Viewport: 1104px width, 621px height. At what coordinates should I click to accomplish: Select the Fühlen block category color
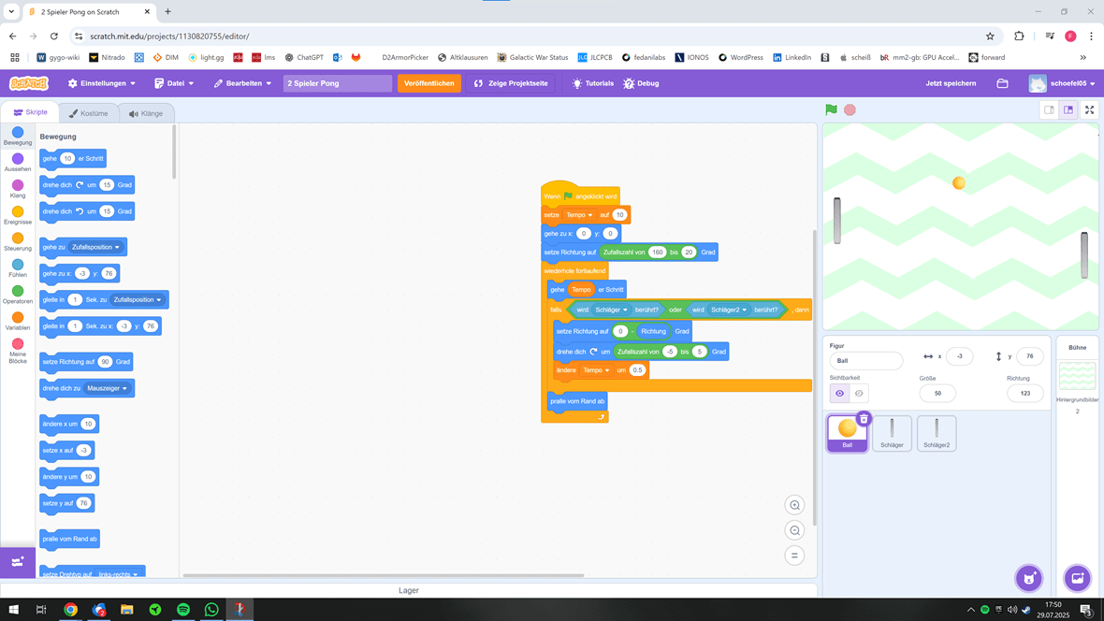click(18, 265)
